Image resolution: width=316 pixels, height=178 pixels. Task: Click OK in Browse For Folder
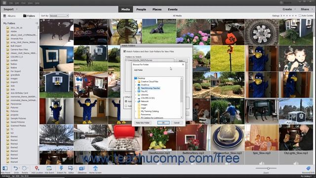(x=163, y=123)
